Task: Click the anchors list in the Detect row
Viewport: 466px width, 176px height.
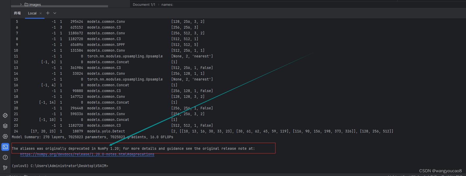Action: tap(269, 131)
